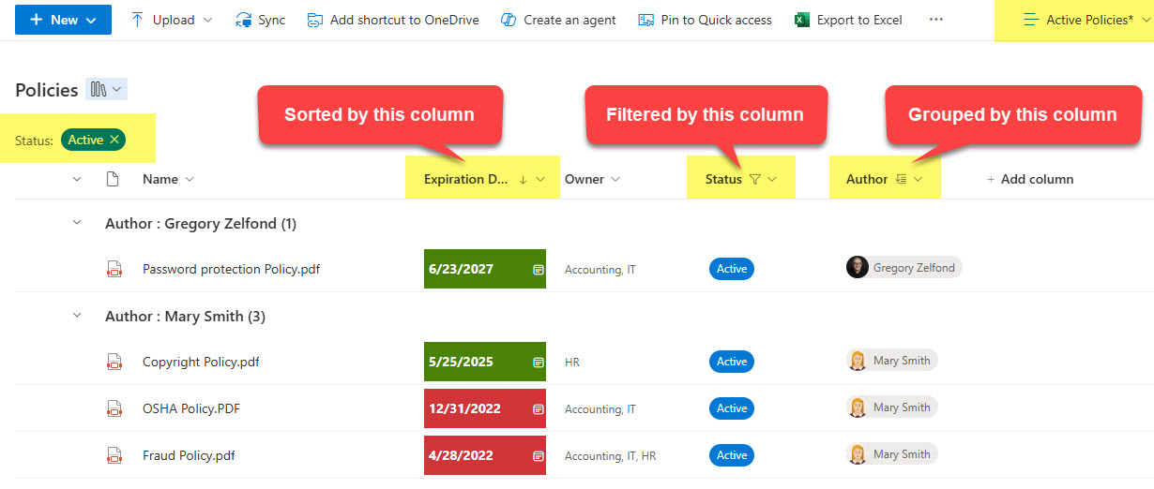The image size is (1154, 489).
Task: Open the Owner column menu
Action: [x=591, y=179]
